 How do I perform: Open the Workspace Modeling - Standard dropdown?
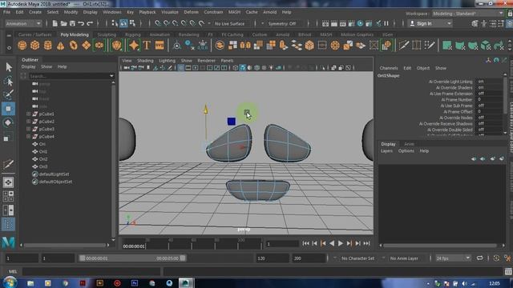[x=468, y=14]
